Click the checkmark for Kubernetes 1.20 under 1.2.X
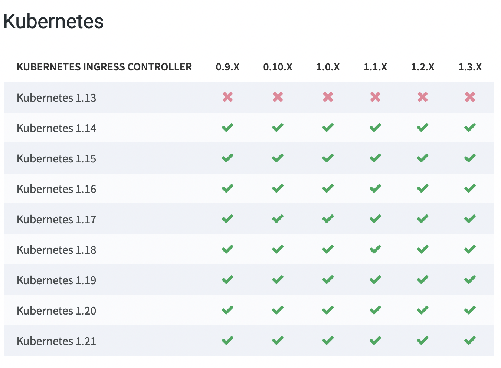The image size is (501, 368). click(x=422, y=310)
